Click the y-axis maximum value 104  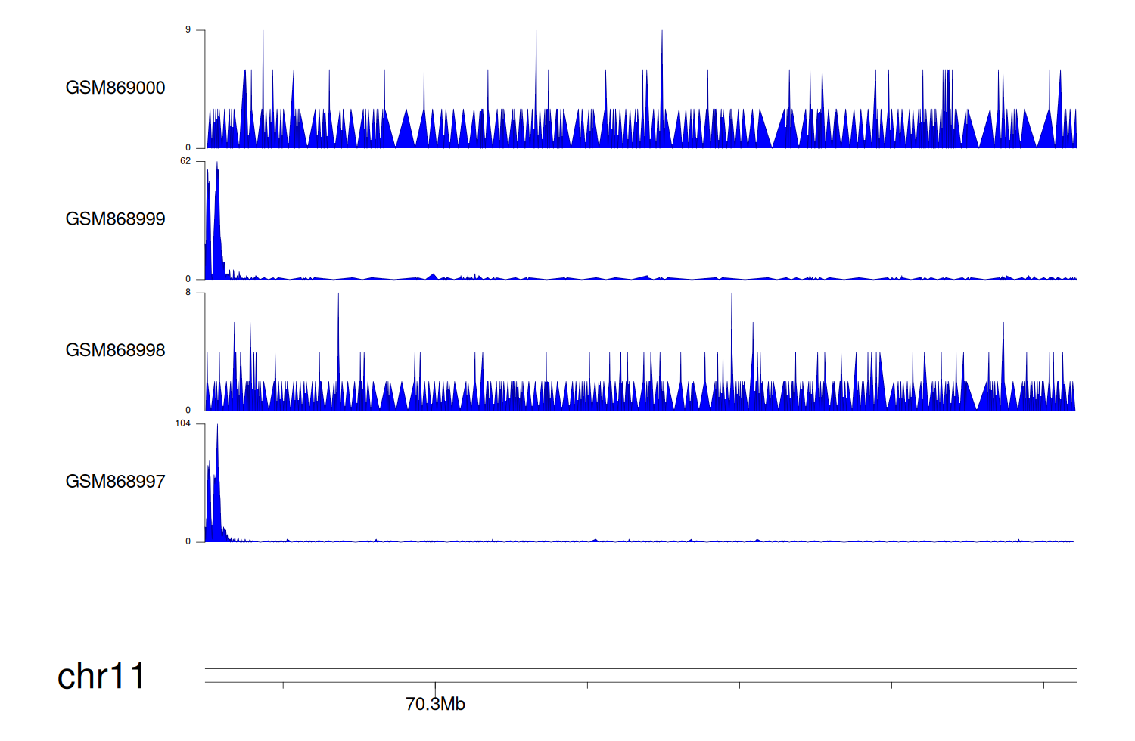tap(183, 423)
